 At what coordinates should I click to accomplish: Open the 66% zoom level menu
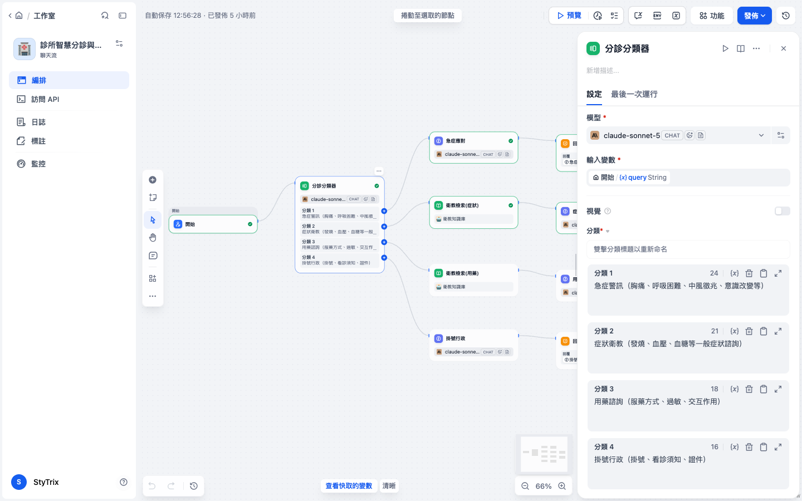(544, 486)
